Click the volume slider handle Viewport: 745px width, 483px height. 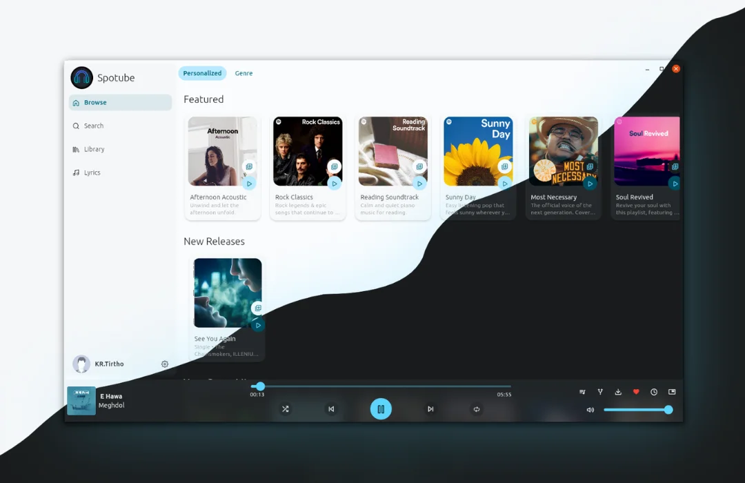click(x=668, y=410)
